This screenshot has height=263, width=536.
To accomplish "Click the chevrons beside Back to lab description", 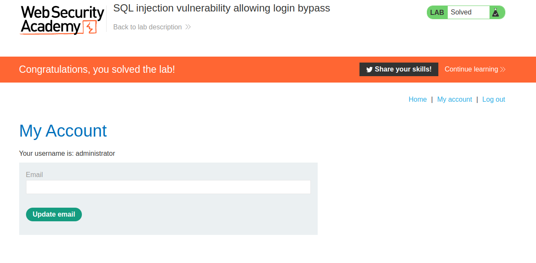I will (x=188, y=27).
